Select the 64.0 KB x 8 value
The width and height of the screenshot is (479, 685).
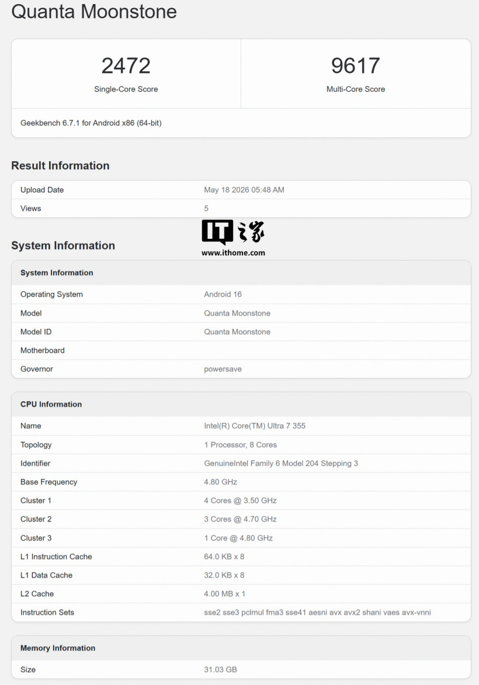[x=224, y=557]
